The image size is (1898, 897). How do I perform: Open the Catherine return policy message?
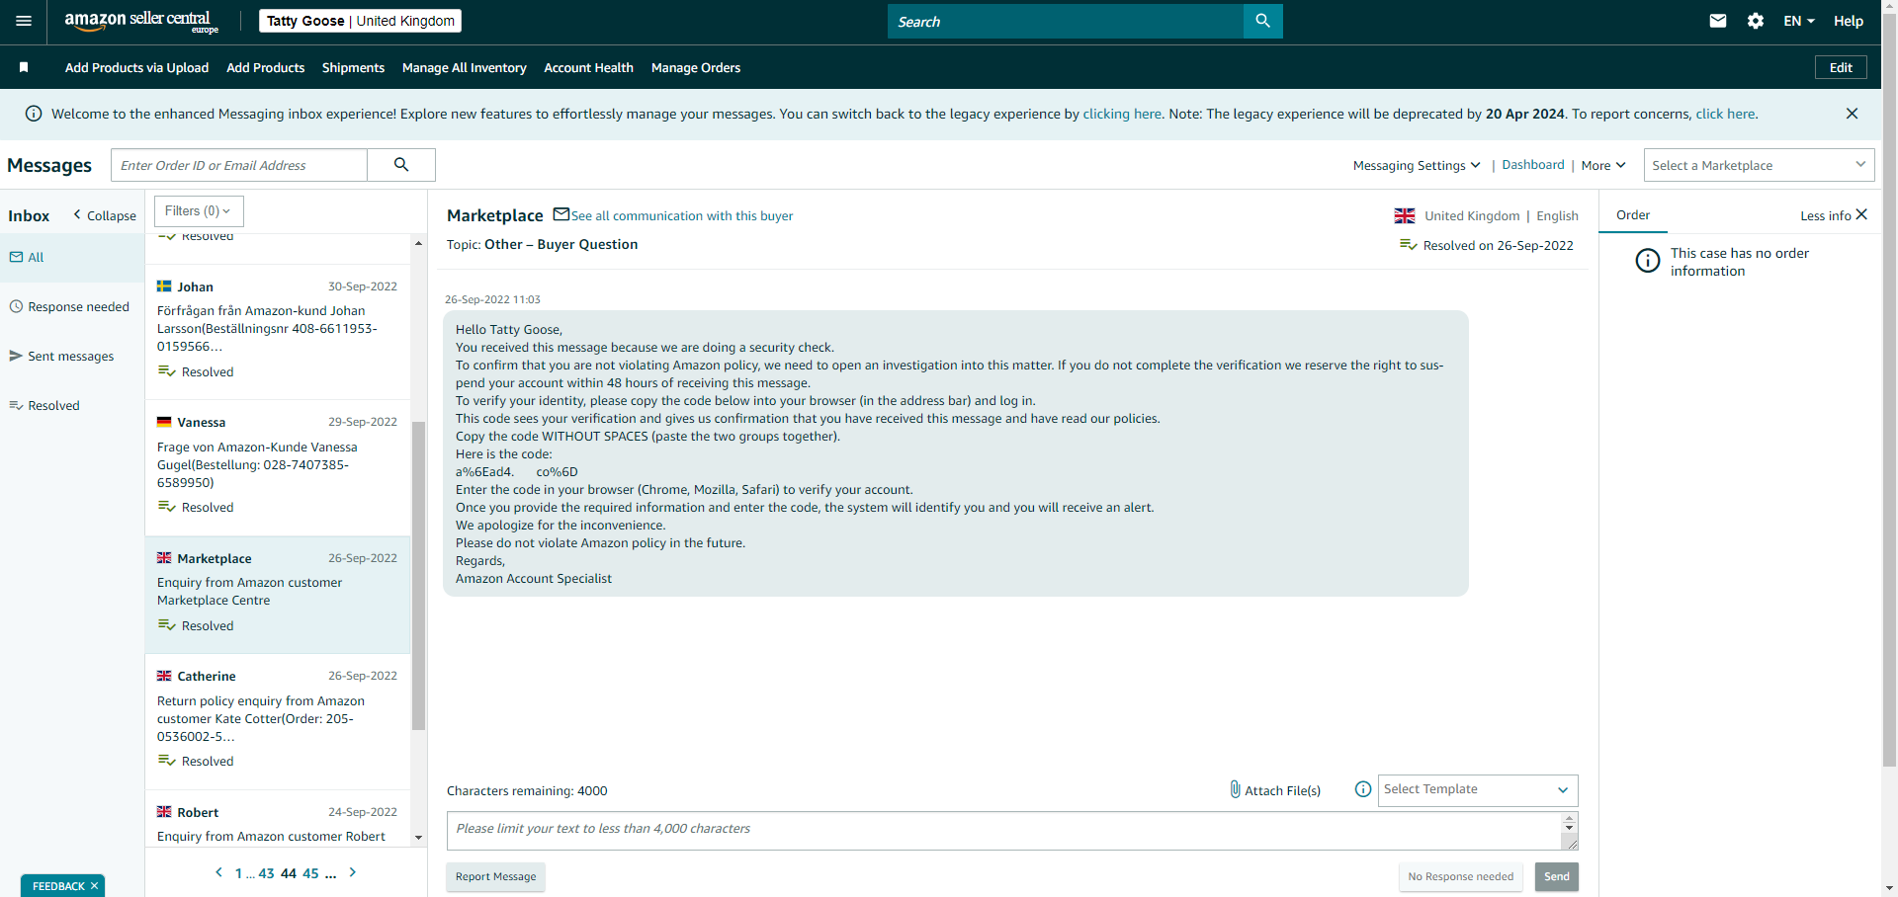pyautogui.click(x=278, y=720)
